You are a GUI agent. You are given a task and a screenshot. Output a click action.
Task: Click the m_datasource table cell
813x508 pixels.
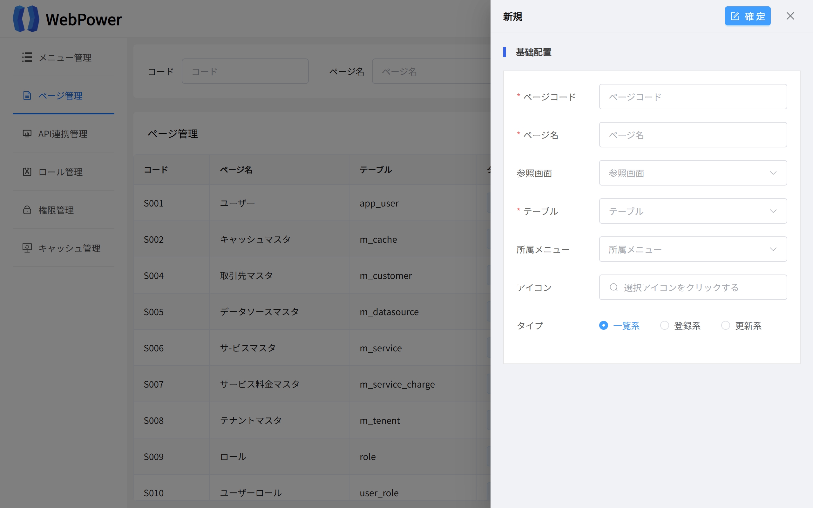(413, 312)
